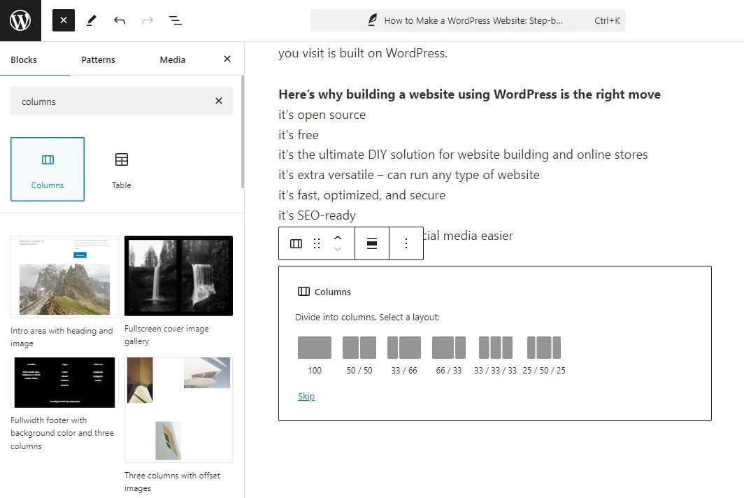Open the block alignment options
744x498 pixels.
372,243
